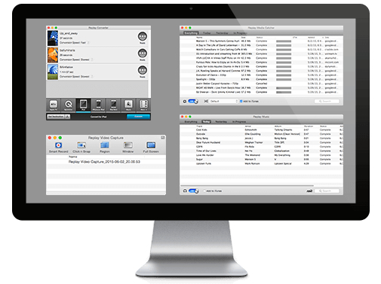This screenshot has width=381, height=284.
Task: Open the Everything tab in Media Catcher
Action: point(191,33)
